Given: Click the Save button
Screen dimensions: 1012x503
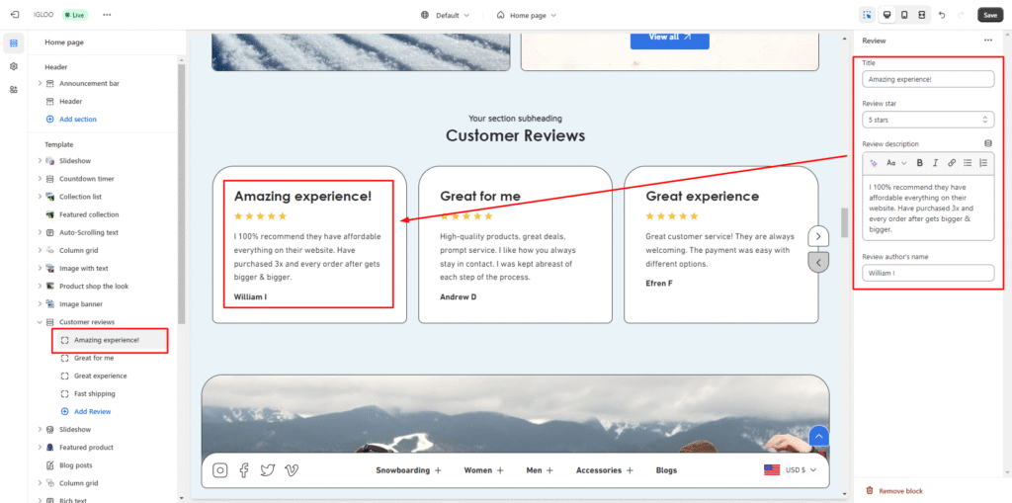Looking at the screenshot, I should (x=989, y=15).
